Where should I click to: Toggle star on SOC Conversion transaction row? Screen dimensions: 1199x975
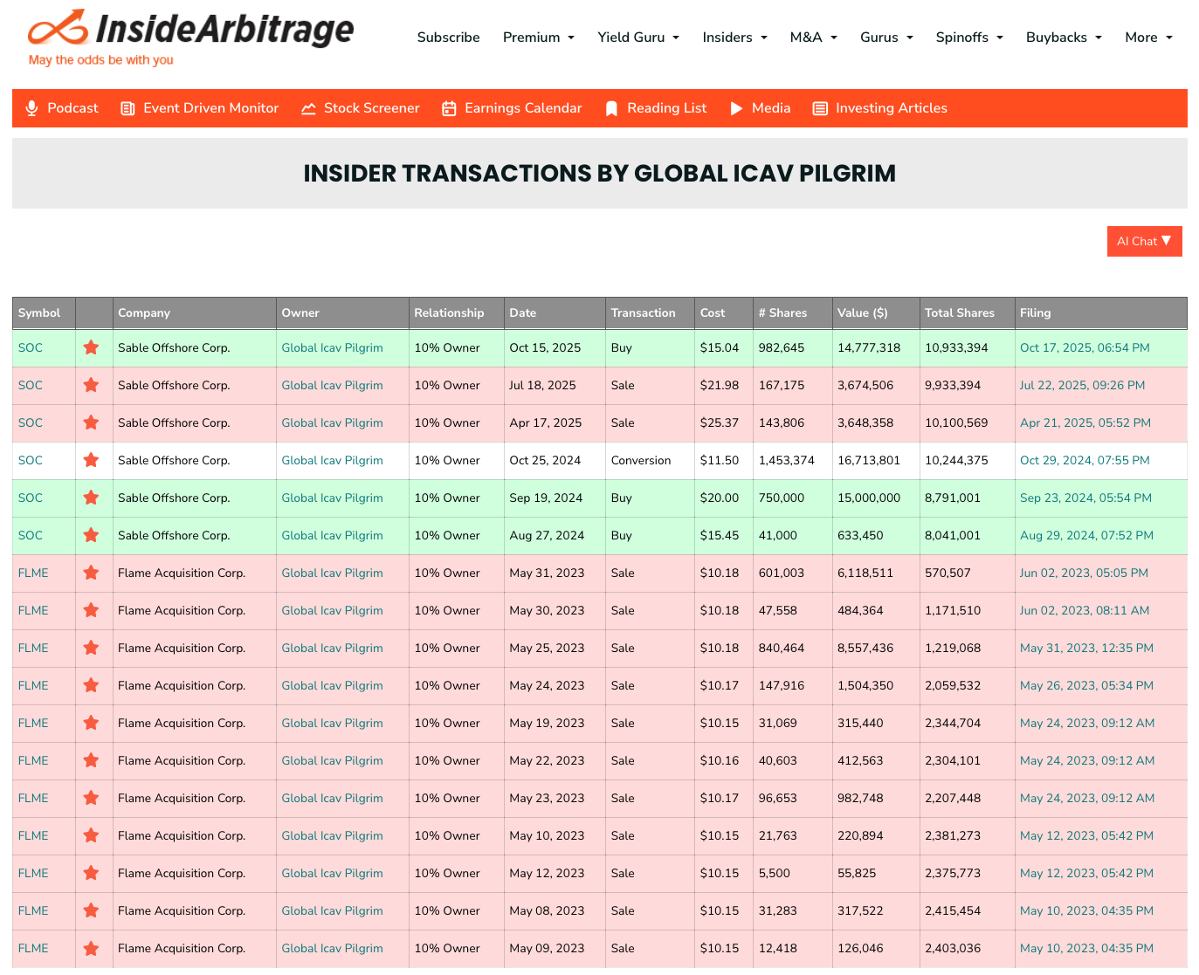click(91, 460)
